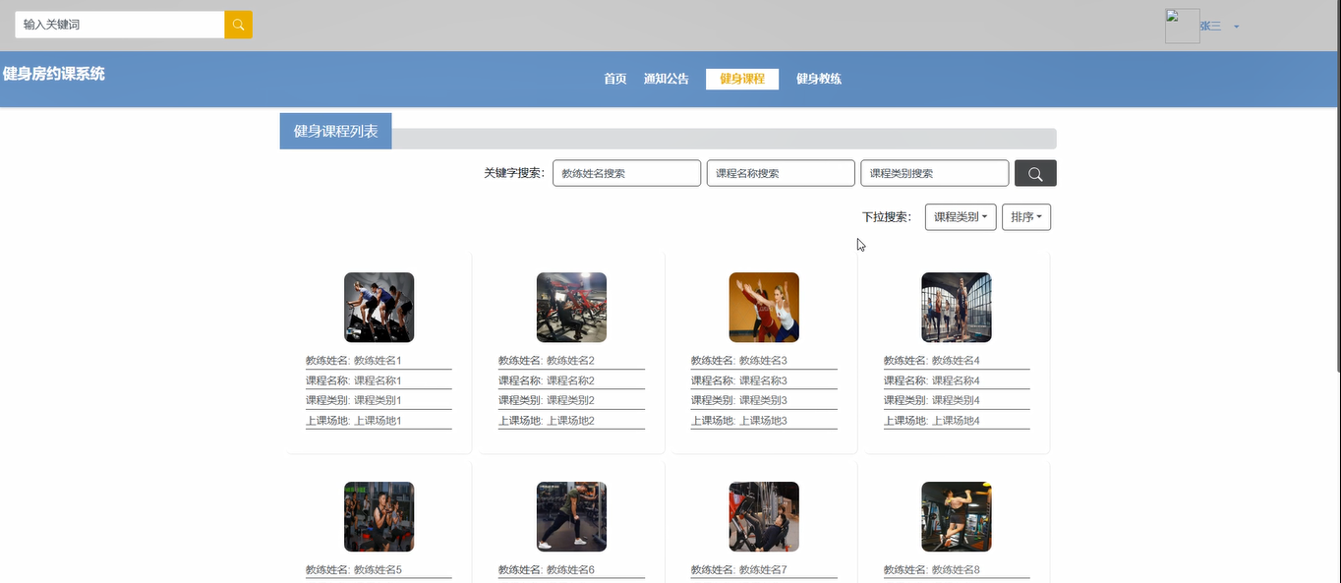The width and height of the screenshot is (1341, 583).
Task: Click the yellow search icon at top
Action: 238,25
